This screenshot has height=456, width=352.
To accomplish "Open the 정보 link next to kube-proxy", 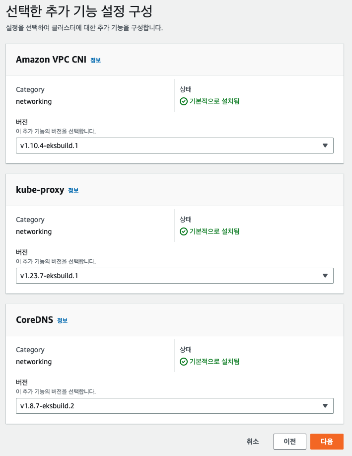I will point(73,190).
